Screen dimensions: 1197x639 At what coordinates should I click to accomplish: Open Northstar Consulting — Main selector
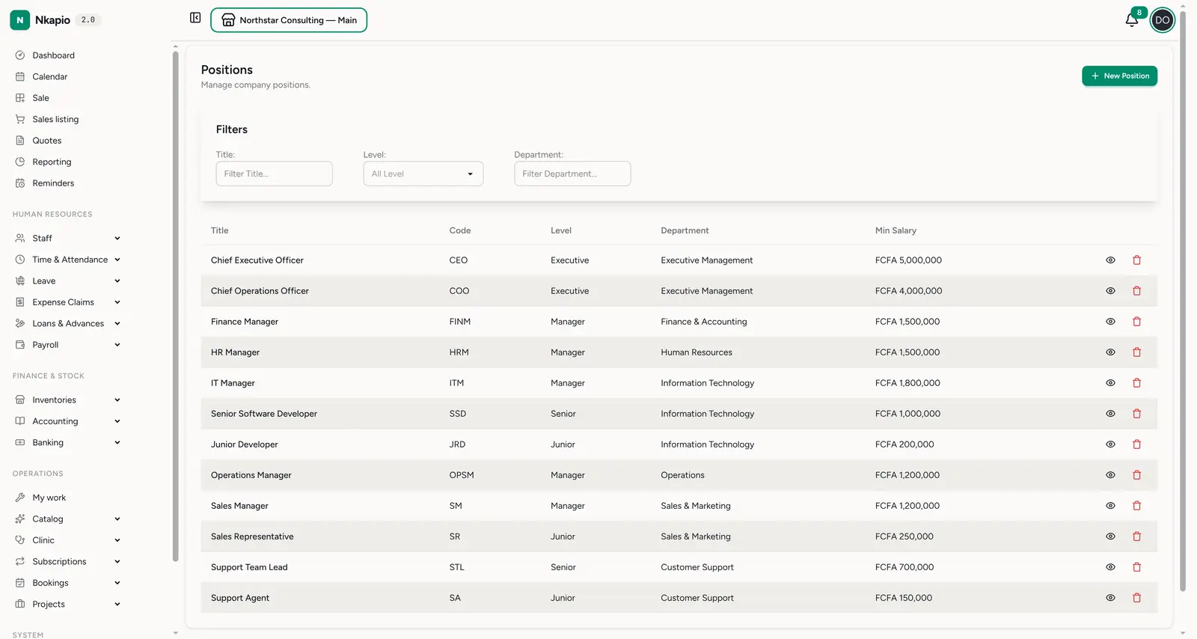point(289,20)
